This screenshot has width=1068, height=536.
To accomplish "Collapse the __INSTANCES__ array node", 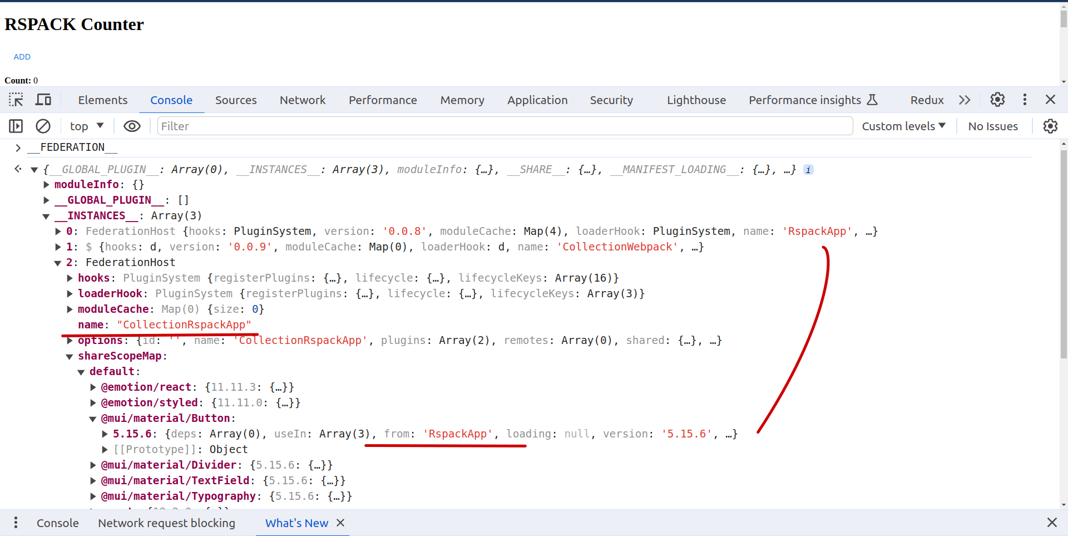I will point(47,216).
